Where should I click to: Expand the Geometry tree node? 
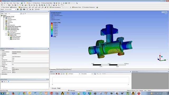tap(4, 18)
